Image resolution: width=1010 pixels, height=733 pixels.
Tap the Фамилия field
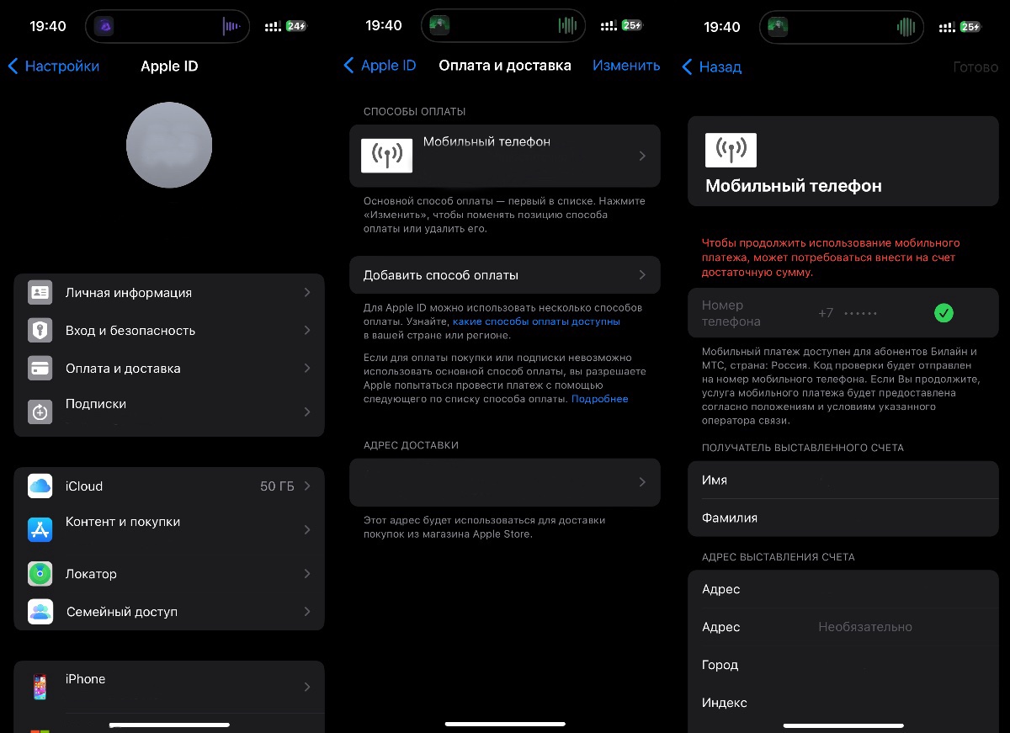[843, 518]
